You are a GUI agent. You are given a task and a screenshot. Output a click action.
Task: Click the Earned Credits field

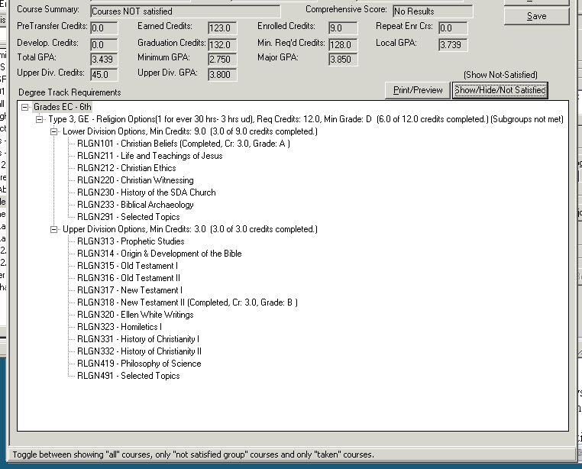click(223, 27)
